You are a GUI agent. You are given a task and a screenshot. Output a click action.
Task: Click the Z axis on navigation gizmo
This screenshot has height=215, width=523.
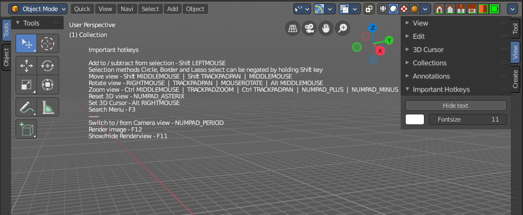point(373,28)
